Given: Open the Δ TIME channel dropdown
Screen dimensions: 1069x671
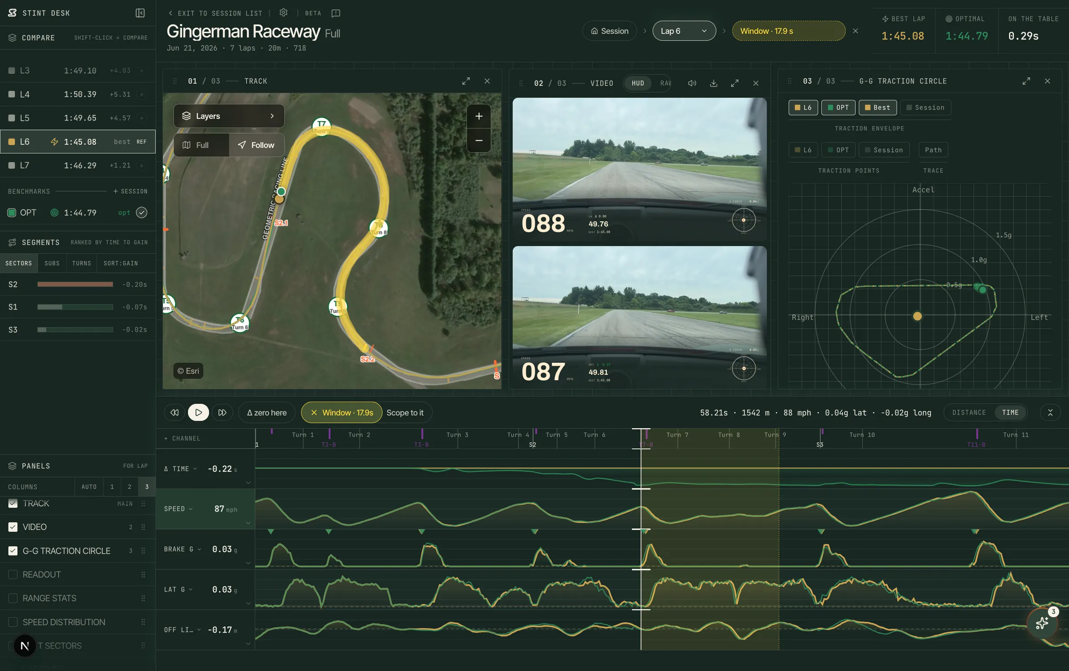Looking at the screenshot, I should (180, 469).
